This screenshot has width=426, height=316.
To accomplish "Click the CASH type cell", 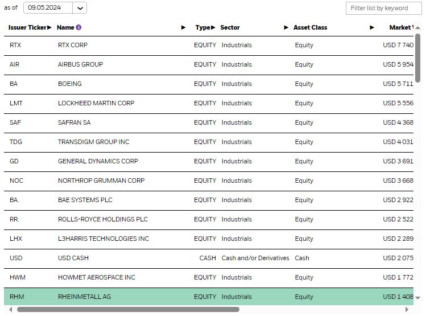I will [208, 258].
